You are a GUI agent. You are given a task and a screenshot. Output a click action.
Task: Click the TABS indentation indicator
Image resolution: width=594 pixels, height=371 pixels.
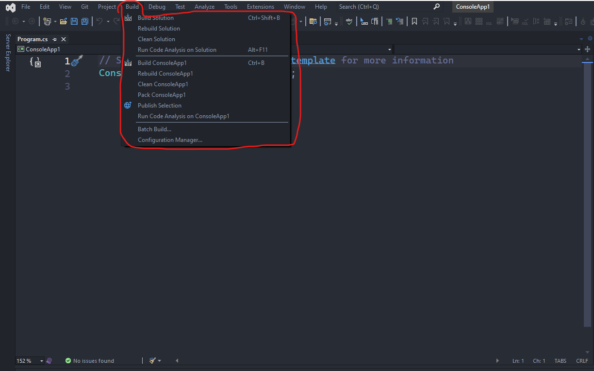[560, 361]
